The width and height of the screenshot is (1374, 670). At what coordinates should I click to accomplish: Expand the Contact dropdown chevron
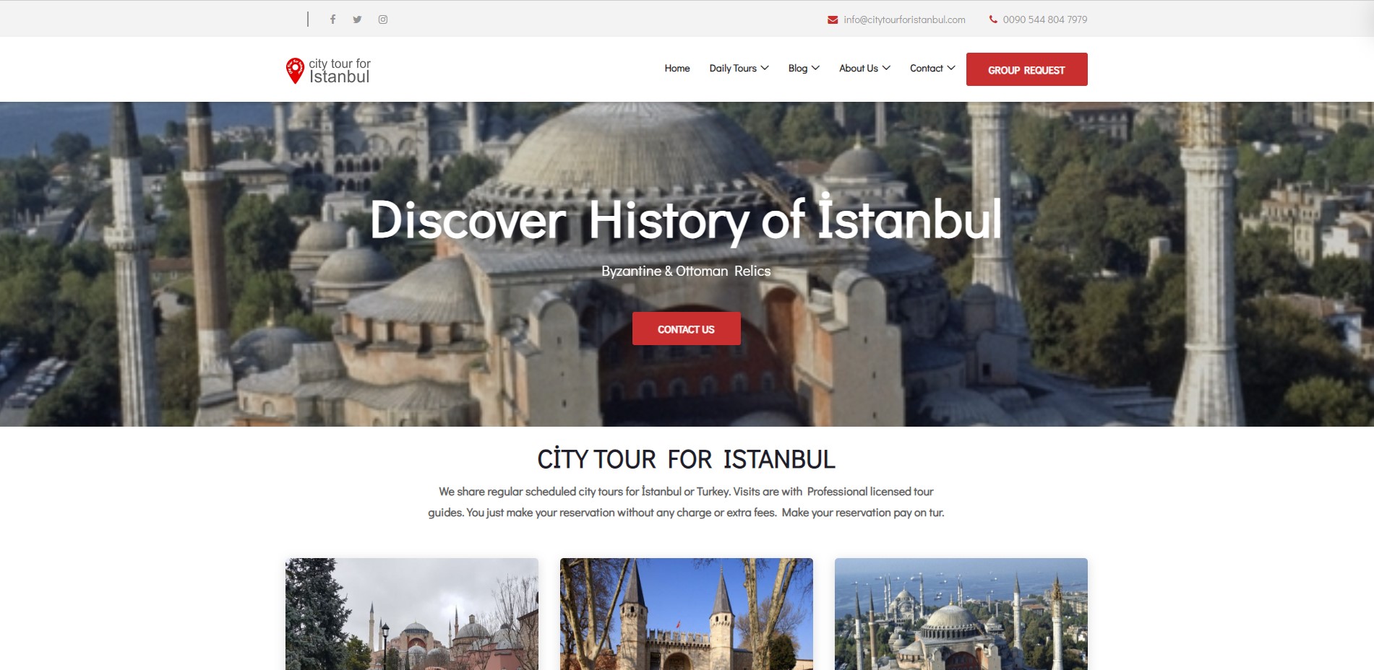coord(951,68)
